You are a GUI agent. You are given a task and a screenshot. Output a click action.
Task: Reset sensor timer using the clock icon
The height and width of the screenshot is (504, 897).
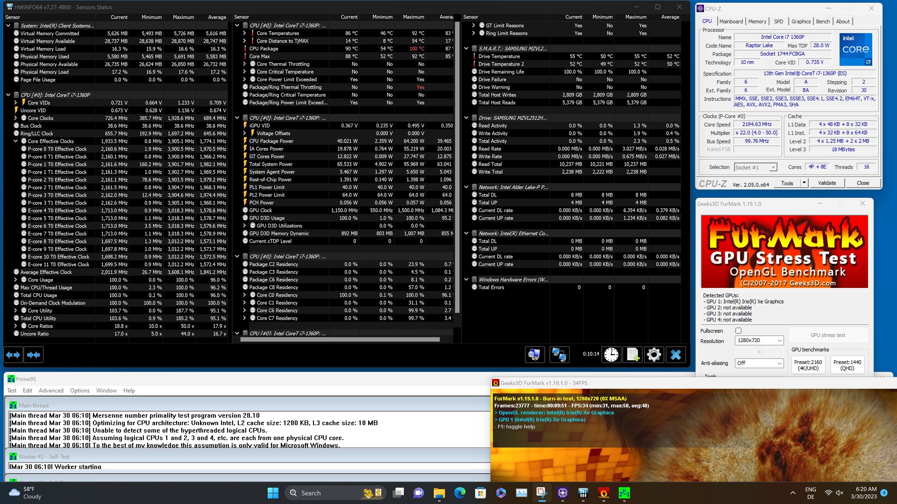coord(611,355)
